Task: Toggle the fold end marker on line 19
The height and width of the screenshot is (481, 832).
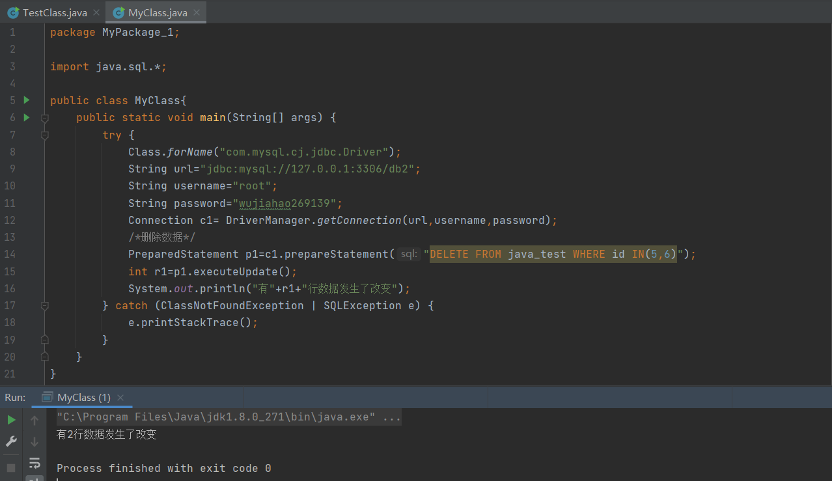Action: click(x=44, y=340)
